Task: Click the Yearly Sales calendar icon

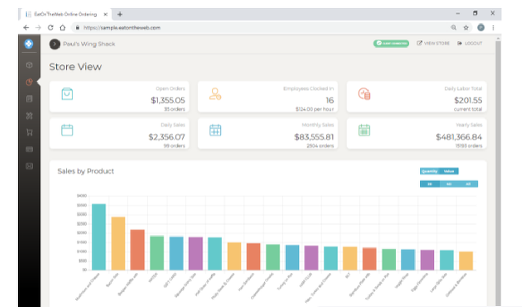Action: click(364, 130)
